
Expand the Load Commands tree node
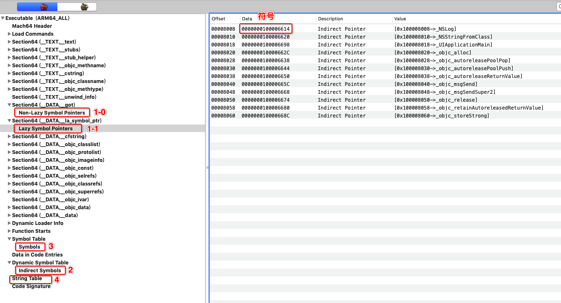click(9, 34)
